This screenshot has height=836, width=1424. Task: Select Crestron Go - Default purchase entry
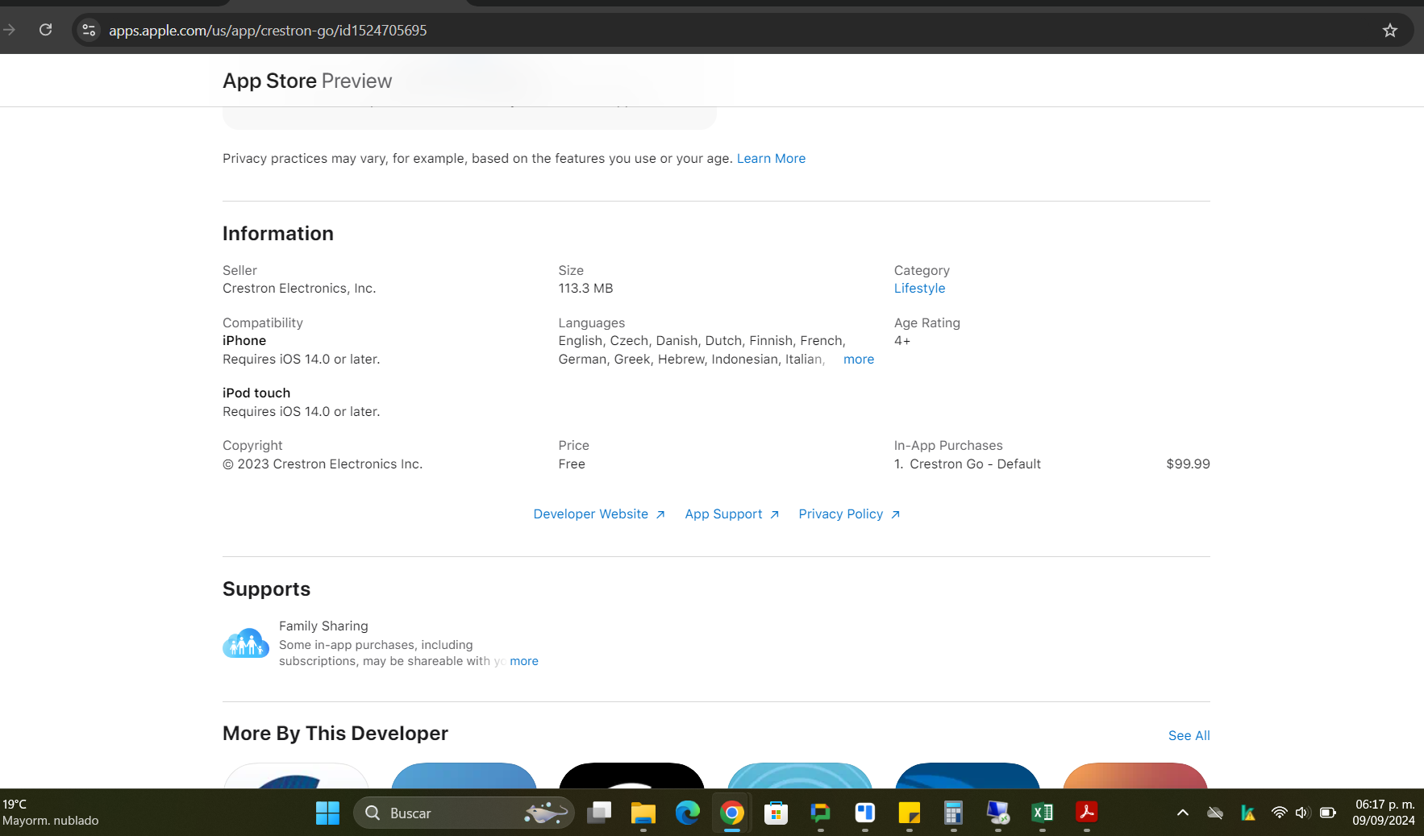coord(975,464)
